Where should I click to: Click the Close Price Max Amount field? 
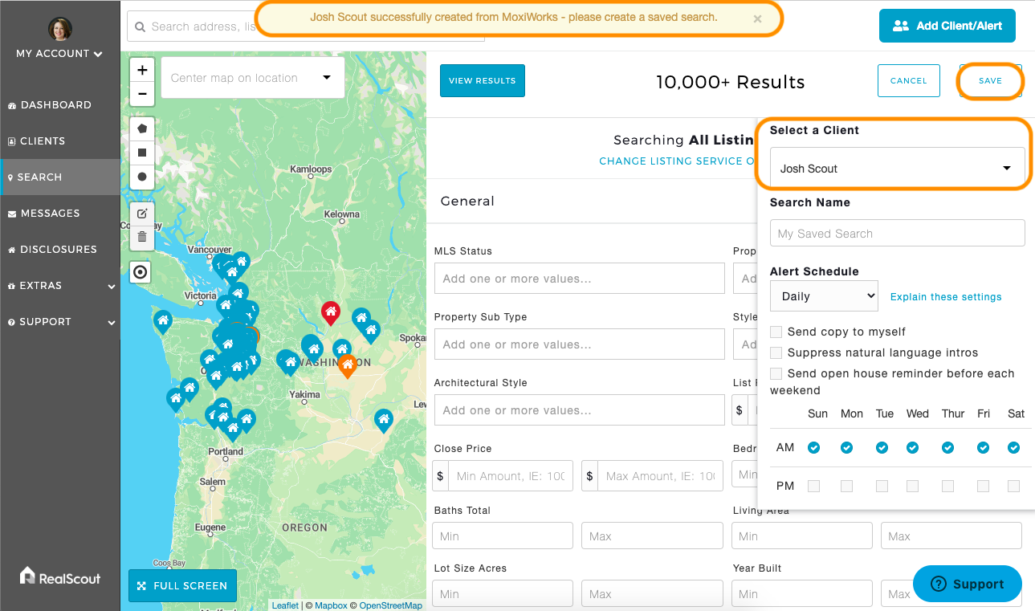point(660,475)
